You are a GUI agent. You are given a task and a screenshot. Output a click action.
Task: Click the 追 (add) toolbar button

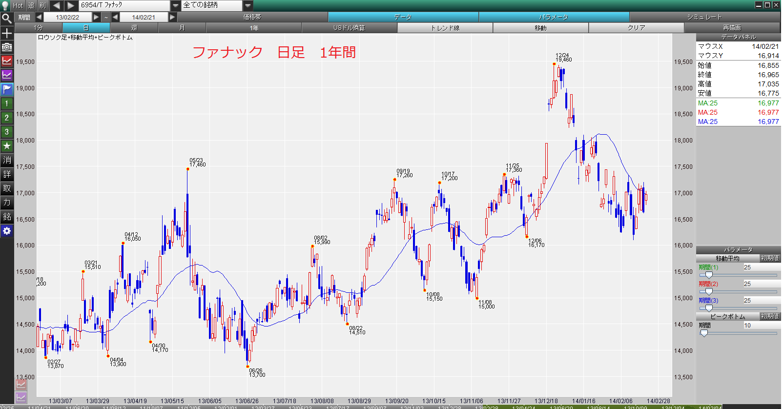pyautogui.click(x=31, y=5)
